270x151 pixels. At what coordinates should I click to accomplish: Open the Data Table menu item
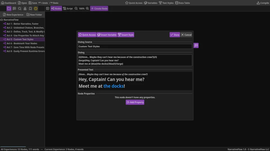[182, 3]
